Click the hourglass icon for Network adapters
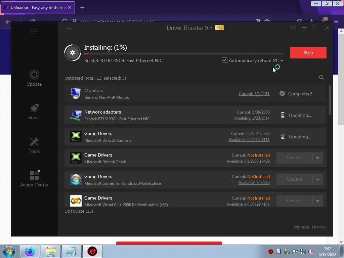The width and height of the screenshot is (344, 258). tap(283, 115)
